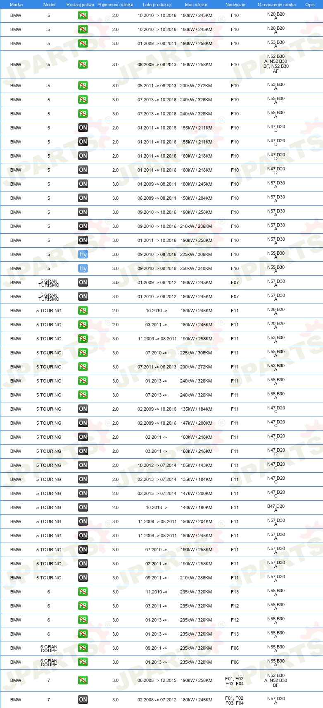This screenshot has height=708, width=323.
Task: Click diesel icon in 5 Gran Turismo 01.2009 row
Action: tap(83, 282)
